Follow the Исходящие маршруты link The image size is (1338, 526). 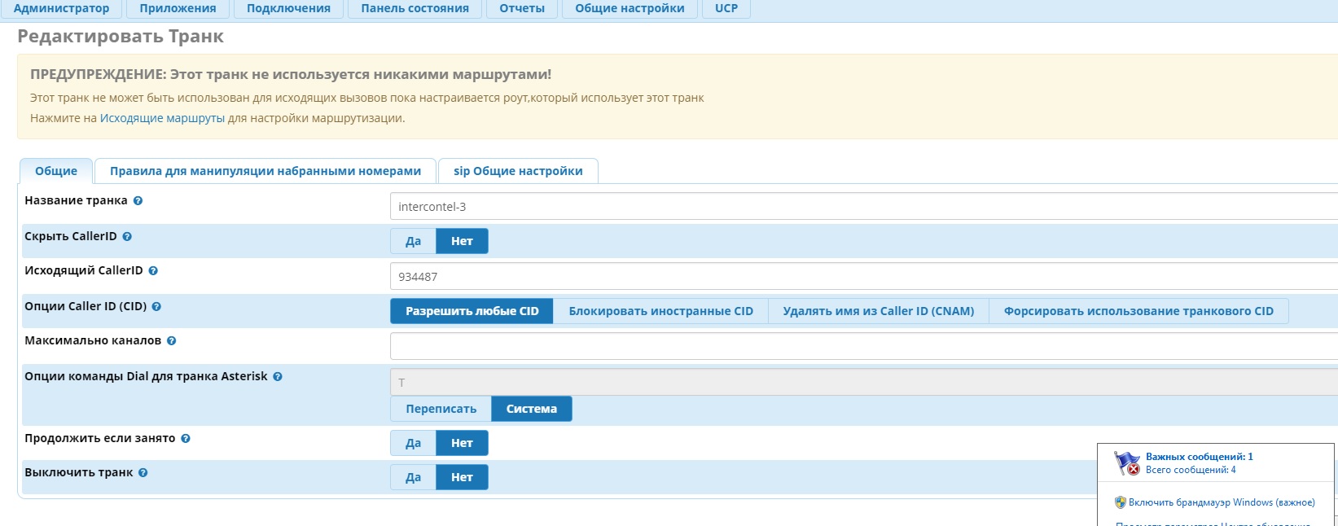162,118
